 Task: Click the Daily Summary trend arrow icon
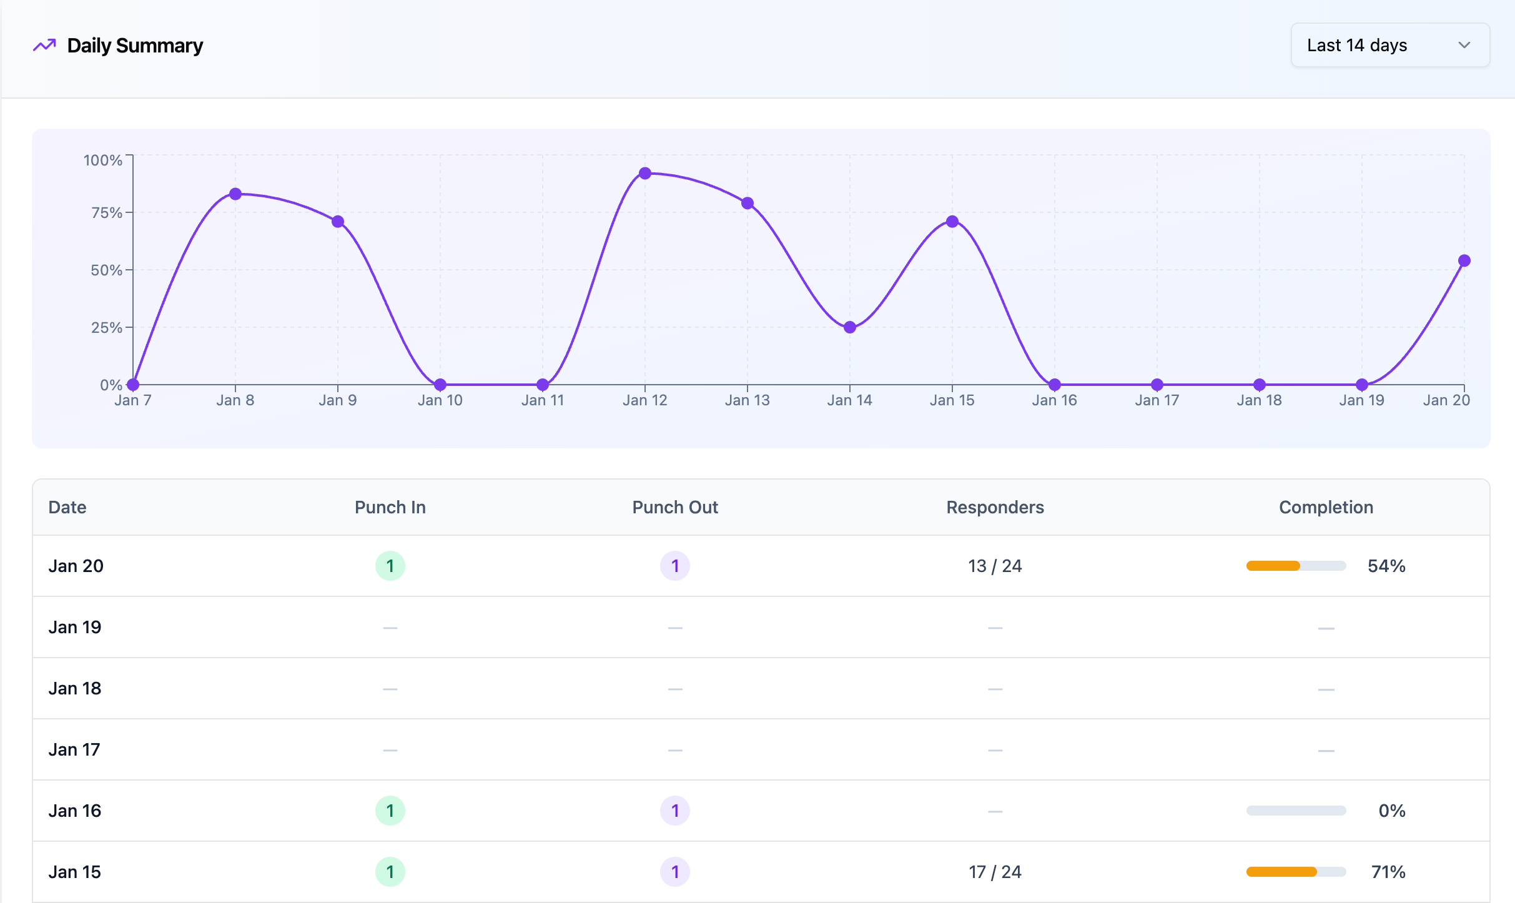(44, 46)
